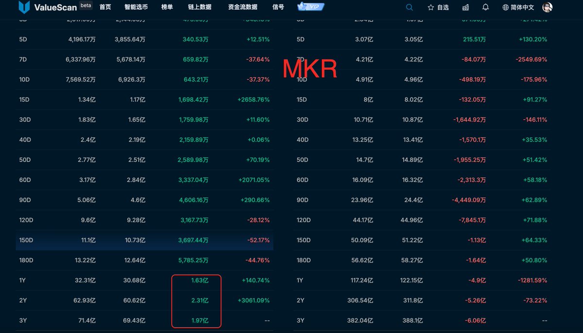
Task: Click the -84.07万 net value
Action: coord(474,59)
